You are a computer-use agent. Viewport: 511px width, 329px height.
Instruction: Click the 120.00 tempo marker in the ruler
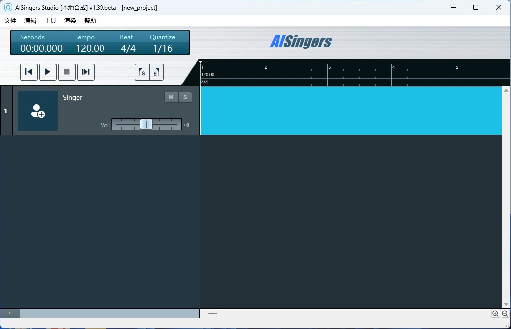tap(208, 75)
